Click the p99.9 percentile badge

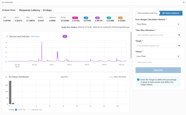pyautogui.click(x=75, y=18)
